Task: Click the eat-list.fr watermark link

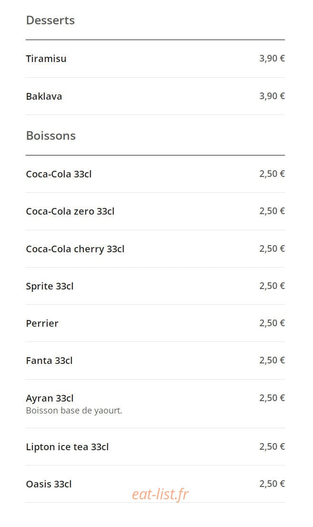Action: pyautogui.click(x=160, y=494)
